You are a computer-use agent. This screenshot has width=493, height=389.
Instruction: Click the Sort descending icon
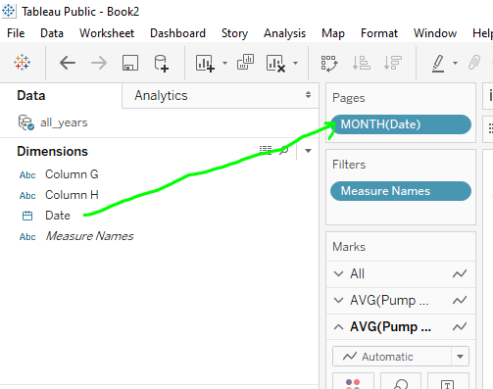pyautogui.click(x=393, y=63)
